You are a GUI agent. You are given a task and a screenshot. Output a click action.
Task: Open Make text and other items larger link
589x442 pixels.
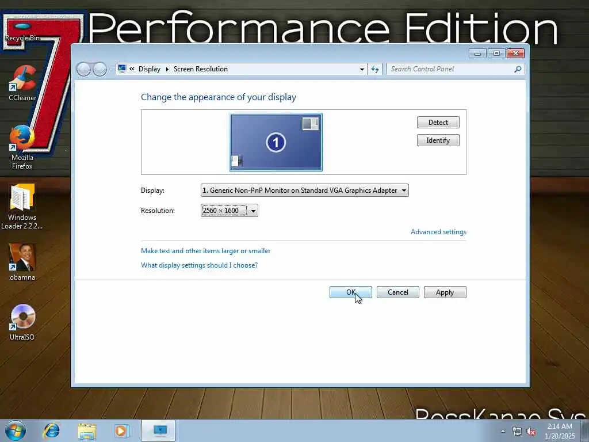pos(205,251)
